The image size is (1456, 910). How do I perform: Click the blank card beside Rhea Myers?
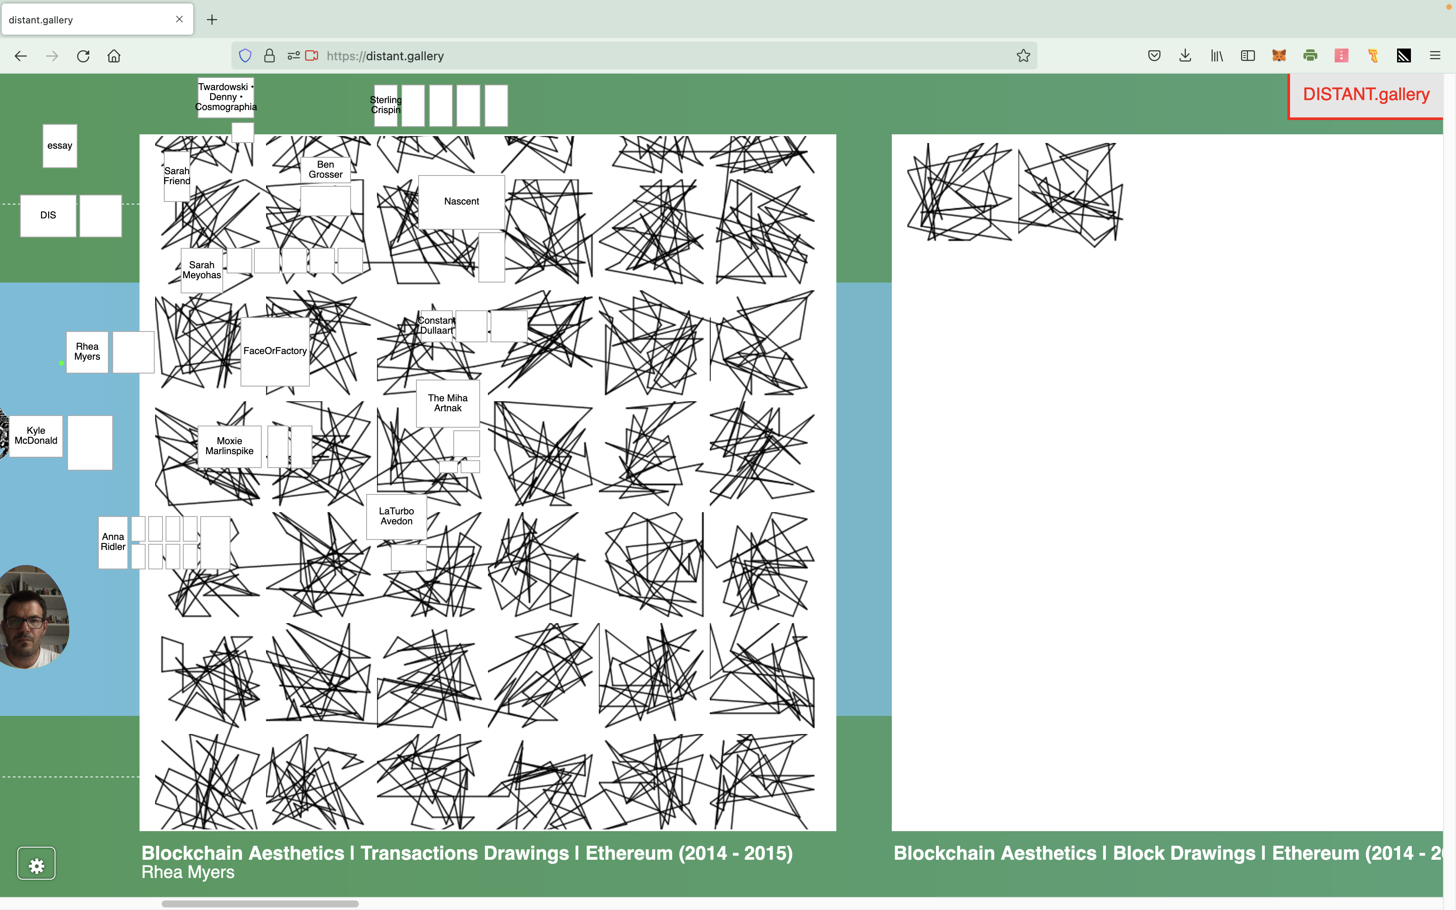[133, 352]
